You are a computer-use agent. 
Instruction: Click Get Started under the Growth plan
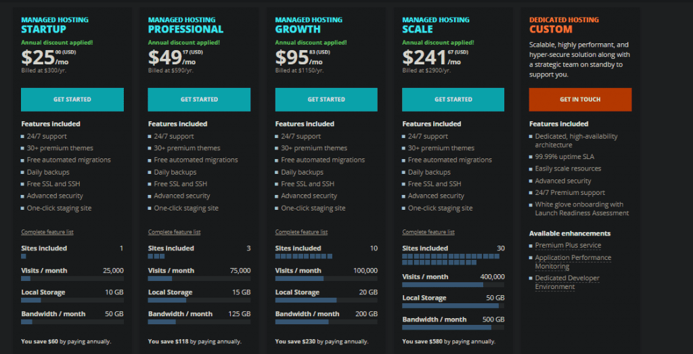pos(326,99)
